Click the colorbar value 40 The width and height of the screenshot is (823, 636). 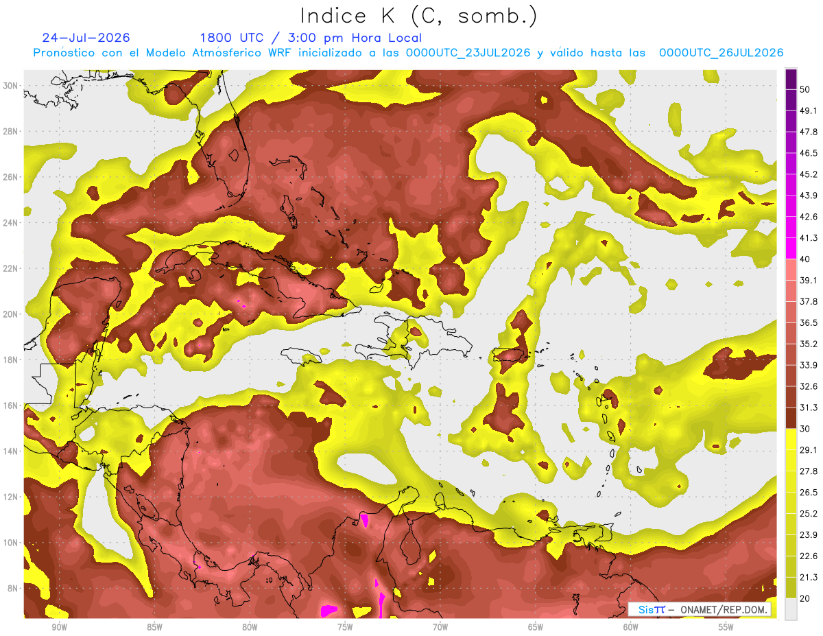[807, 259]
